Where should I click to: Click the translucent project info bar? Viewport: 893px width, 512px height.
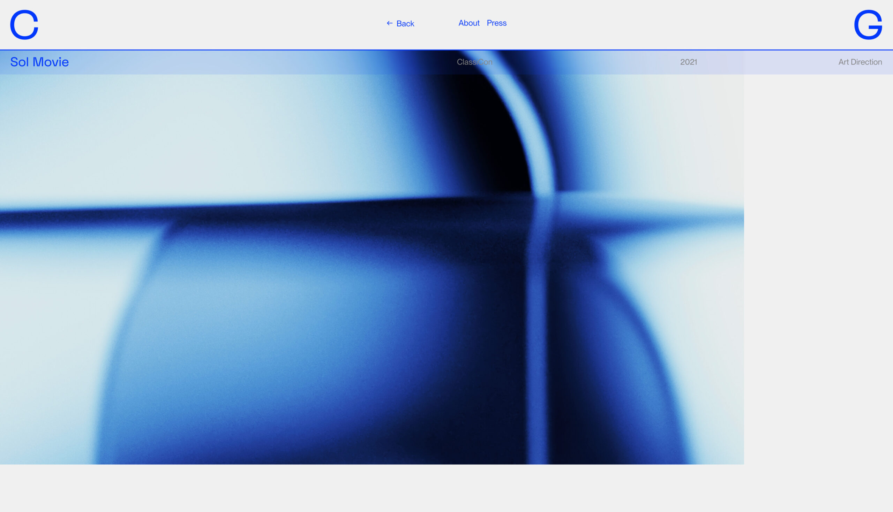246,63
